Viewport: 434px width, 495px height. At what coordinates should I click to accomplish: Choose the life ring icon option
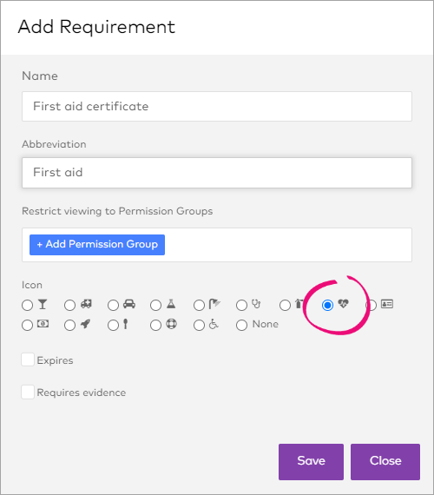[x=155, y=325]
